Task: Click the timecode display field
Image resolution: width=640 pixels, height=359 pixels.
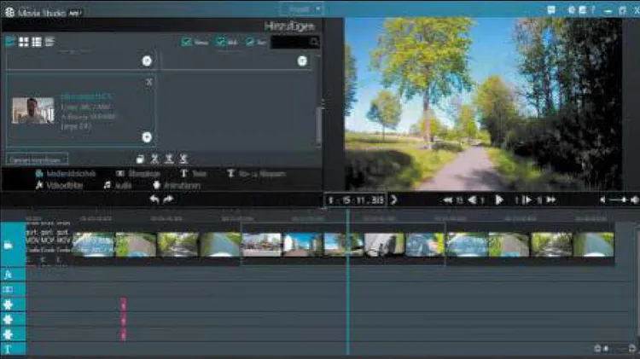Action: pyautogui.click(x=356, y=200)
